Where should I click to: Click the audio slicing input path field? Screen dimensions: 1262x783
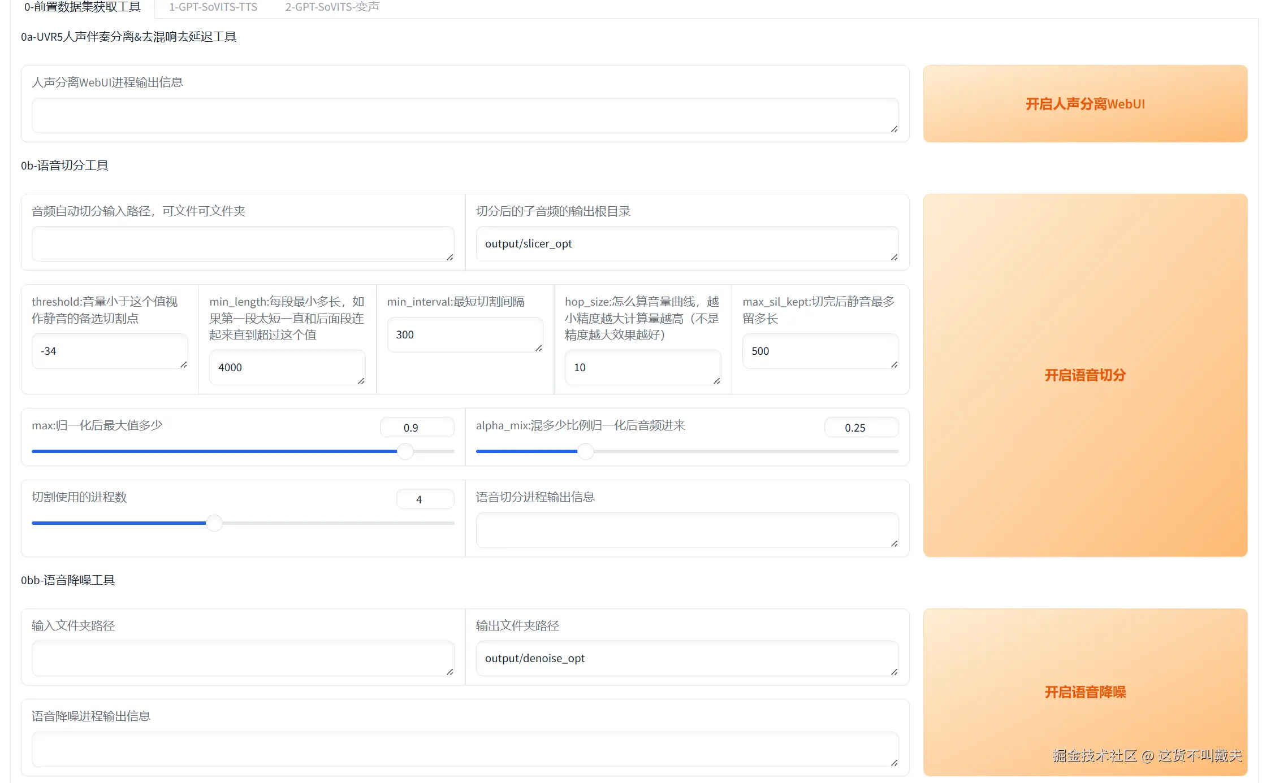242,244
